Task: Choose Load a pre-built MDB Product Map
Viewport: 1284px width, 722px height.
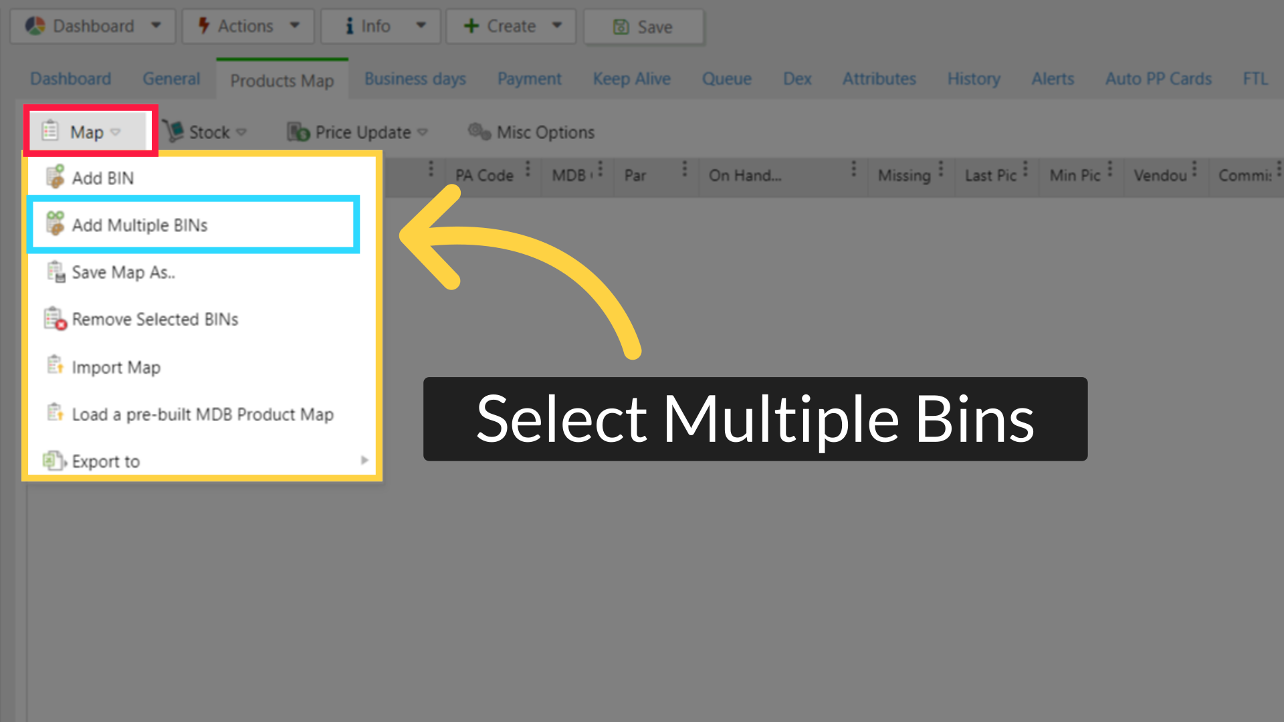Action: tap(203, 414)
